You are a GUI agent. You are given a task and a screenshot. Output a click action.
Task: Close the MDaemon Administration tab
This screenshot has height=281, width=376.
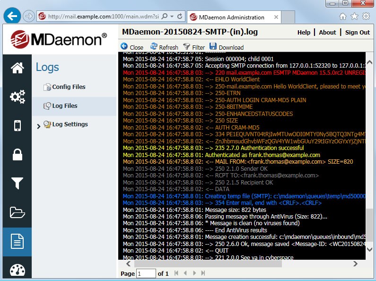276,17
